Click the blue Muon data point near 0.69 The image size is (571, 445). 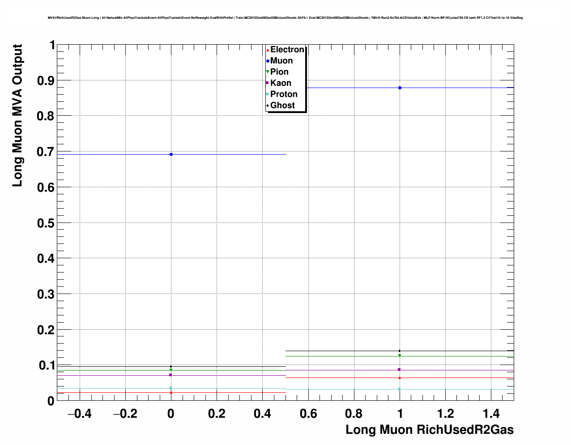pyautogui.click(x=171, y=155)
